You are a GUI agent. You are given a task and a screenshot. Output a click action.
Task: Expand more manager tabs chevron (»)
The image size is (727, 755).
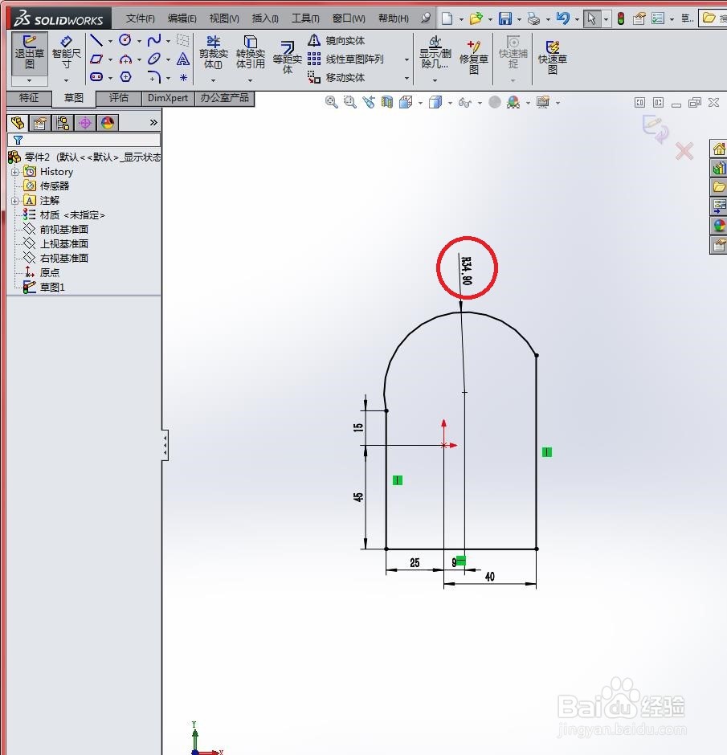153,122
